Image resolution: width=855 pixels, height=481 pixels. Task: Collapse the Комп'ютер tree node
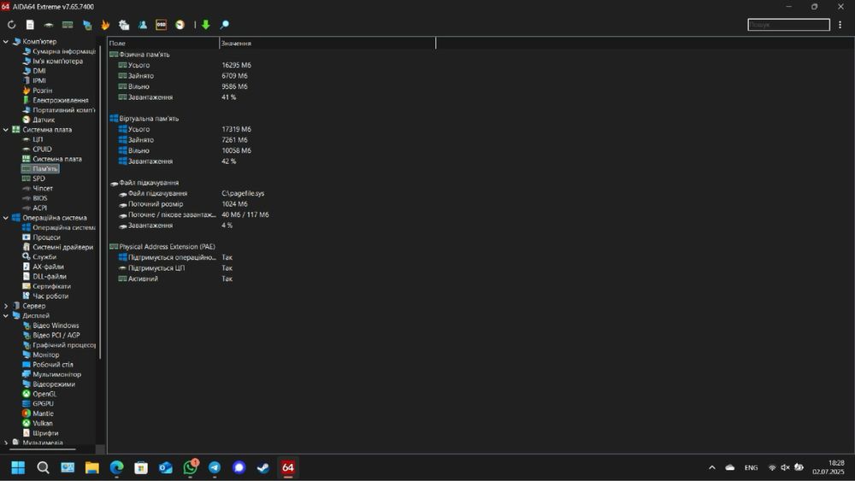(x=5, y=41)
